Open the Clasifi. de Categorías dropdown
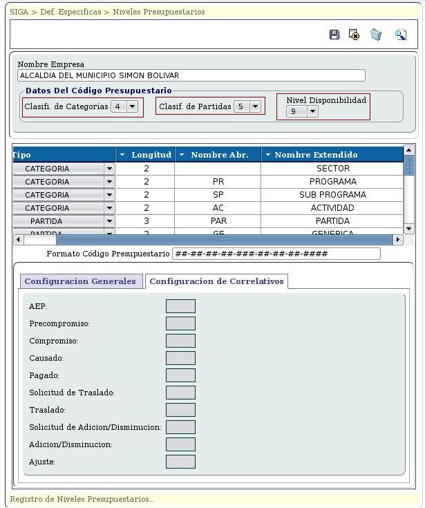Screen dimensions: 425x508 pyautogui.click(x=132, y=106)
